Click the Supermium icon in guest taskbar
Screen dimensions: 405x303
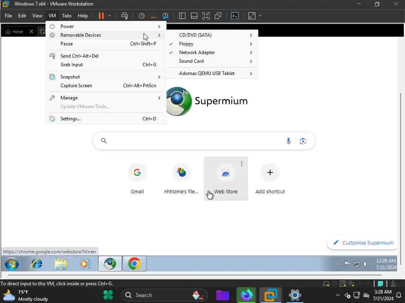coord(110,264)
